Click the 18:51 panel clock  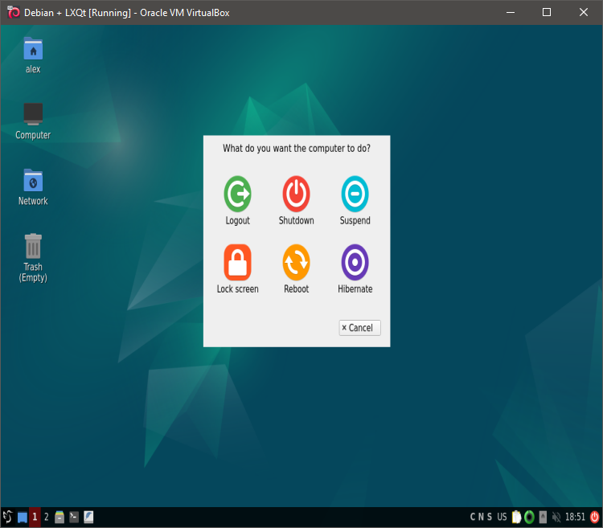point(575,517)
